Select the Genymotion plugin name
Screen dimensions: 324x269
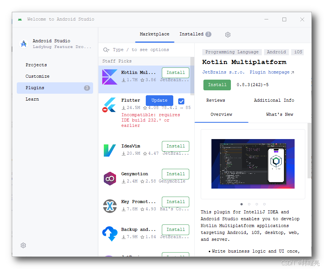(134, 174)
